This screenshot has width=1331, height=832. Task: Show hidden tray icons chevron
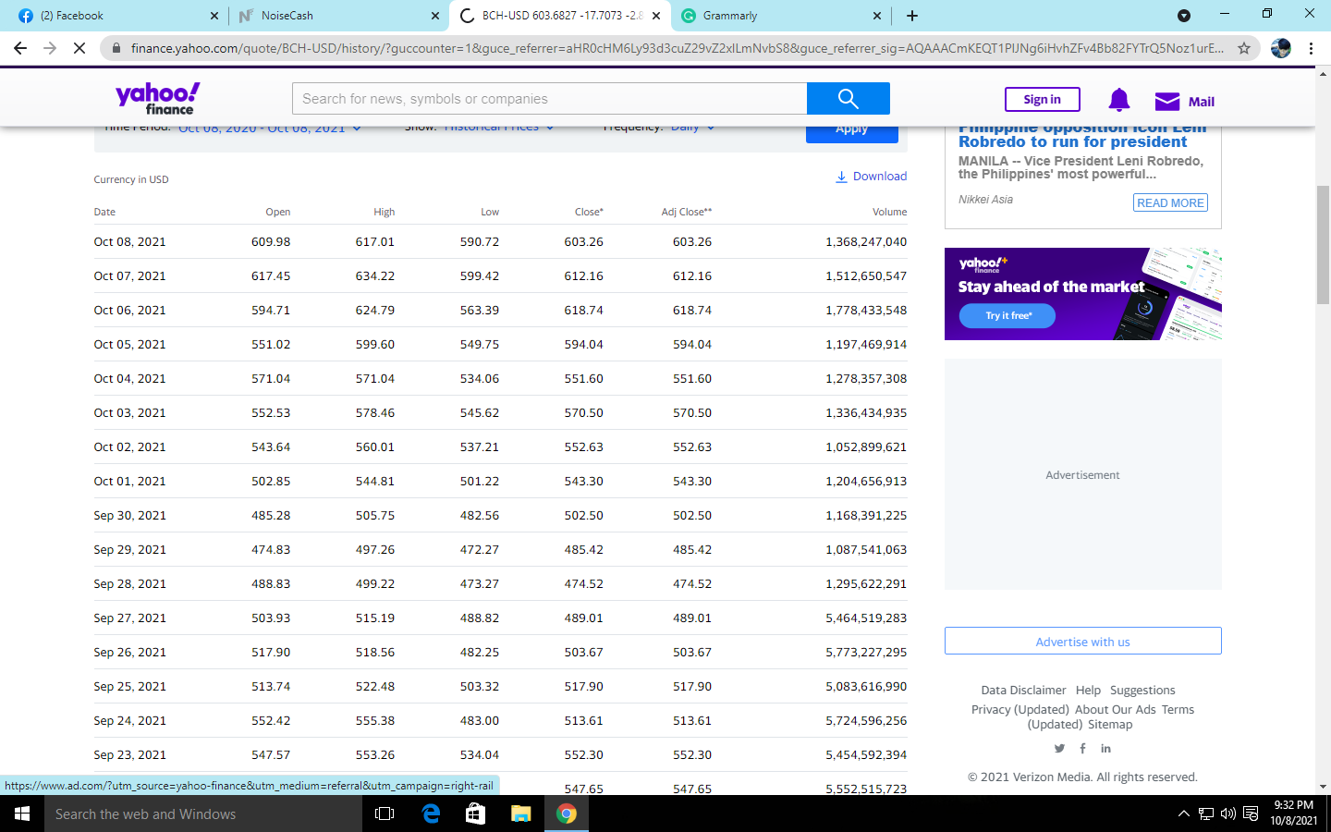coord(1184,814)
